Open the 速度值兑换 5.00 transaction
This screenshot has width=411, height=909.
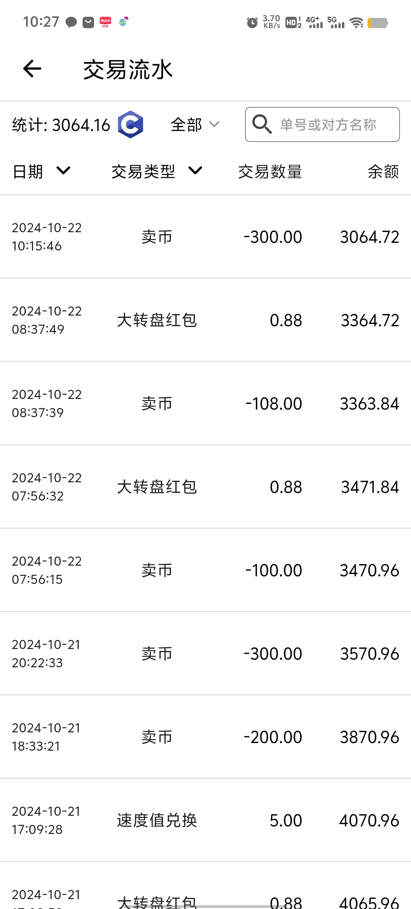click(x=205, y=820)
